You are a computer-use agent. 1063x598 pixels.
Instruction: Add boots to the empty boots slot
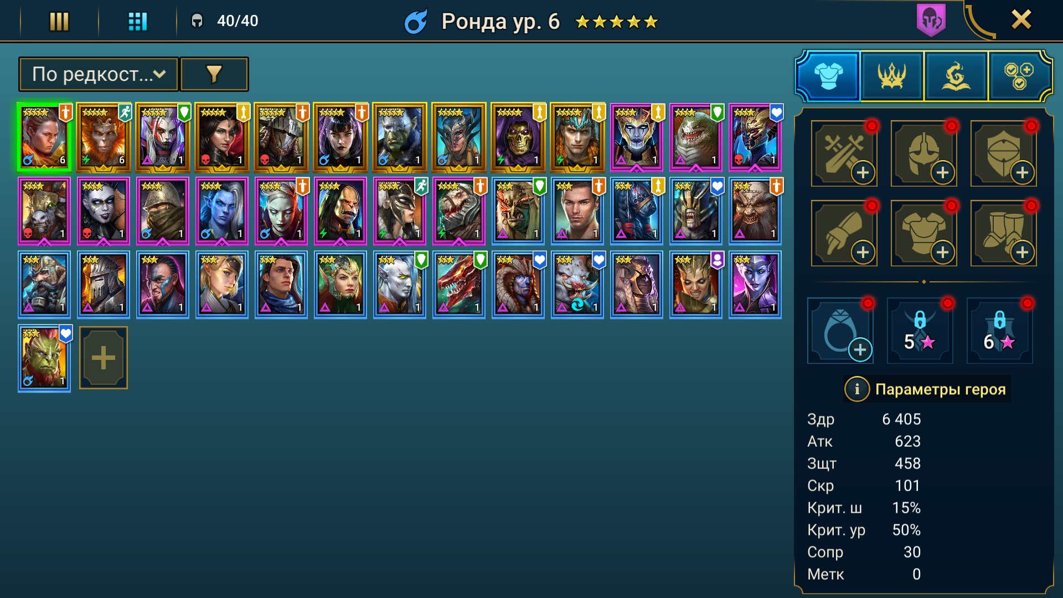point(1003,233)
